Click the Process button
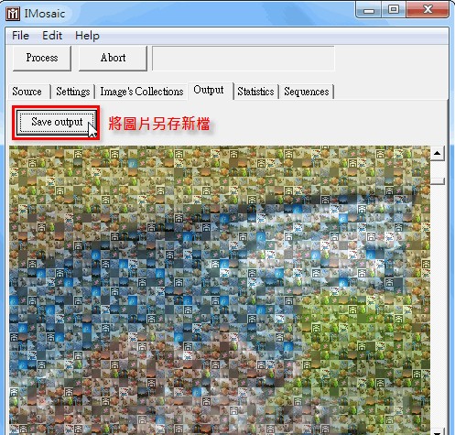455x435 pixels. pos(42,58)
